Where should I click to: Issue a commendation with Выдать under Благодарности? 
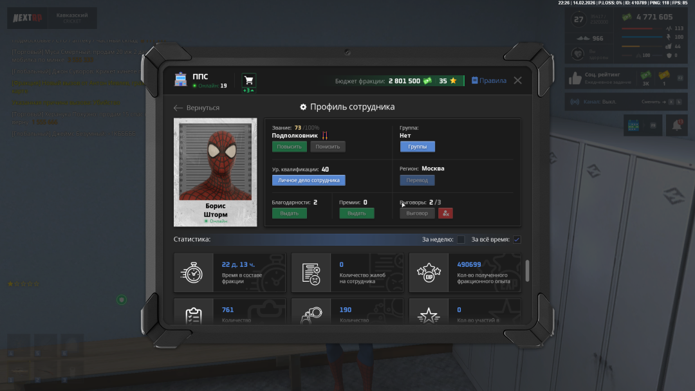pos(289,213)
